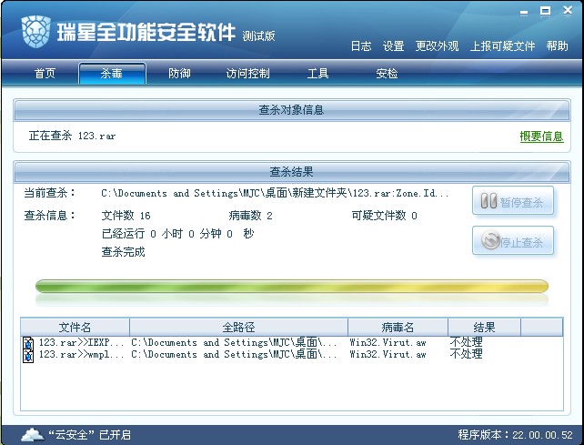
Task: Go to the 工具 tab
Action: click(x=317, y=74)
